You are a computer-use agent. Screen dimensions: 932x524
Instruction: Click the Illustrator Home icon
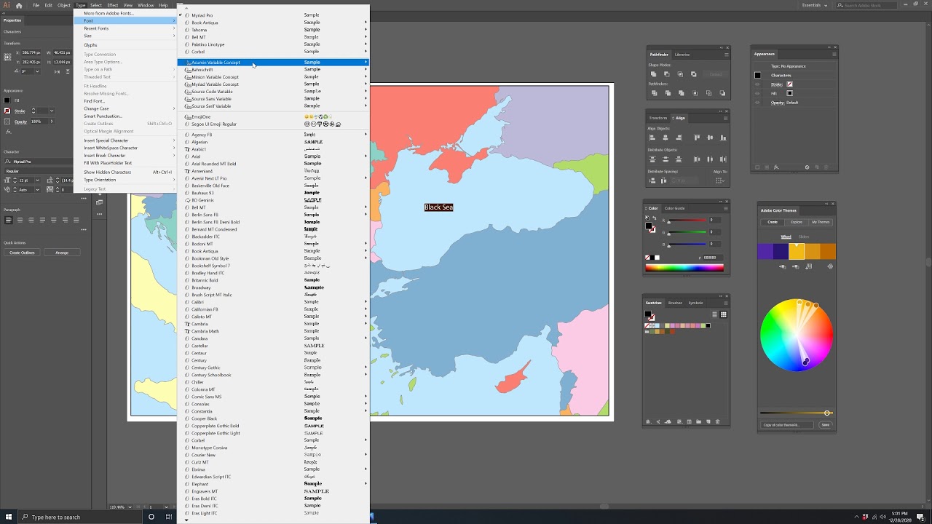pyautogui.click(x=19, y=5)
